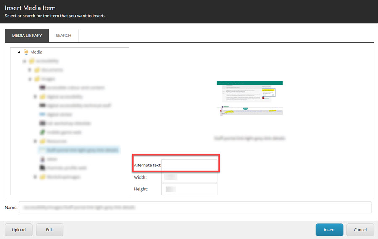Click the "Alternate text:" label
This screenshot has width=378, height=239.
[x=147, y=165]
